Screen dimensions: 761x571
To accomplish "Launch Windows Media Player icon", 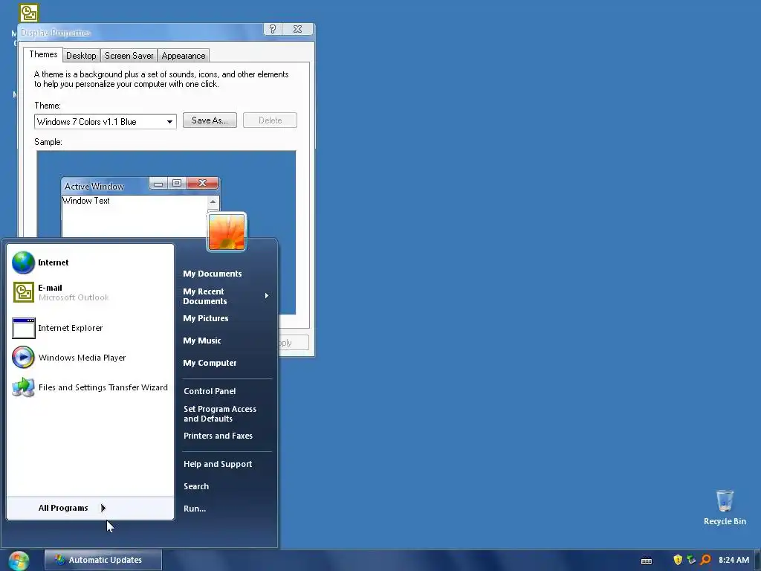I will tap(23, 358).
